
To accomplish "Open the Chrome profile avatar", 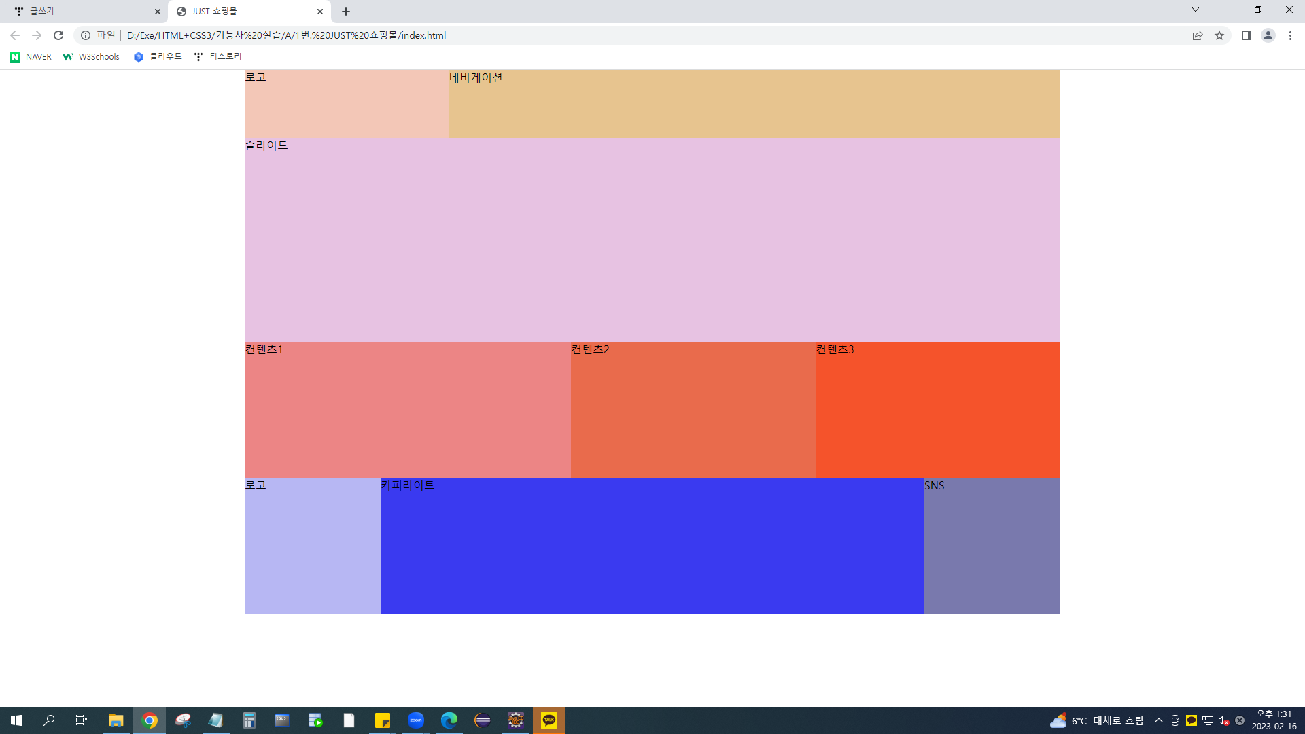I will coord(1268,35).
